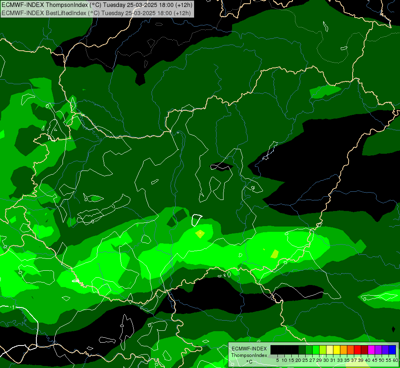Select the pale yellow 30–31 legend swatch
Screen dimensions: 400x368
(x=330, y=350)
